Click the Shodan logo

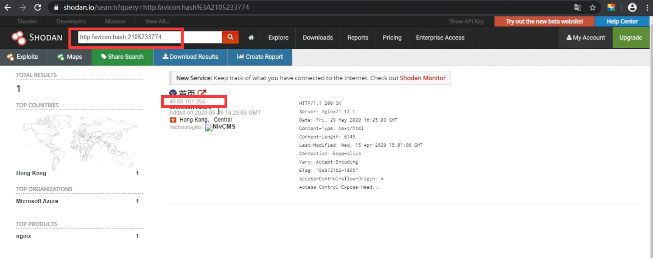click(x=37, y=38)
